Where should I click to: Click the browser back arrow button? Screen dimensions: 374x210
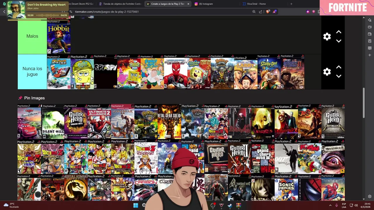(x=4, y=12)
